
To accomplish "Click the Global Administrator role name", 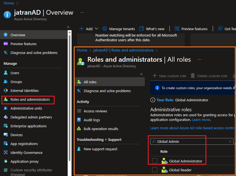I will pos(186,161).
